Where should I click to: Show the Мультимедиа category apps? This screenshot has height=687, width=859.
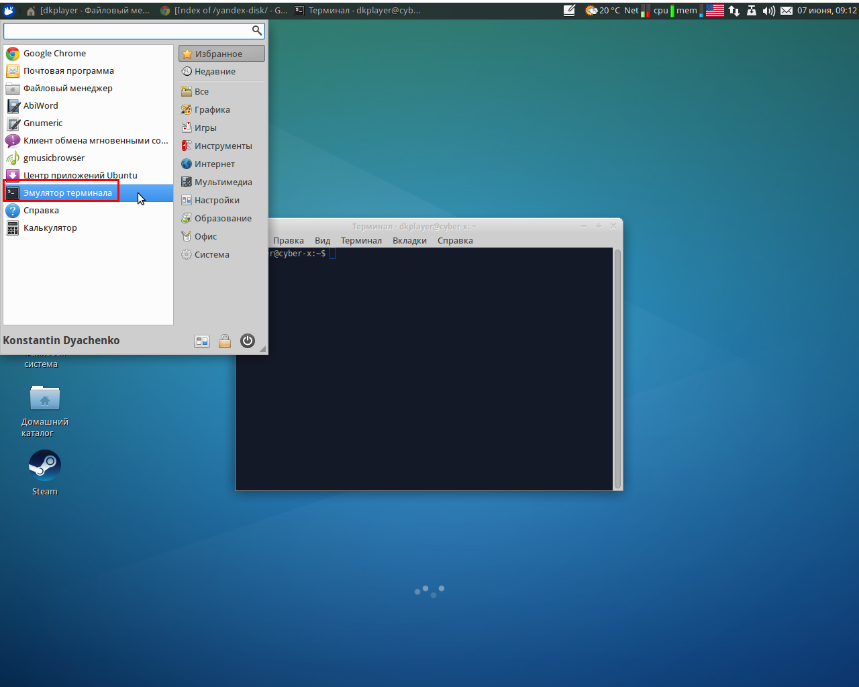[223, 182]
